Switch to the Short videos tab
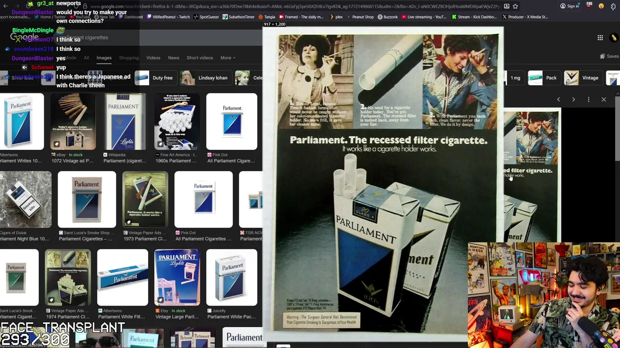The height and width of the screenshot is (348, 620). click(x=200, y=58)
